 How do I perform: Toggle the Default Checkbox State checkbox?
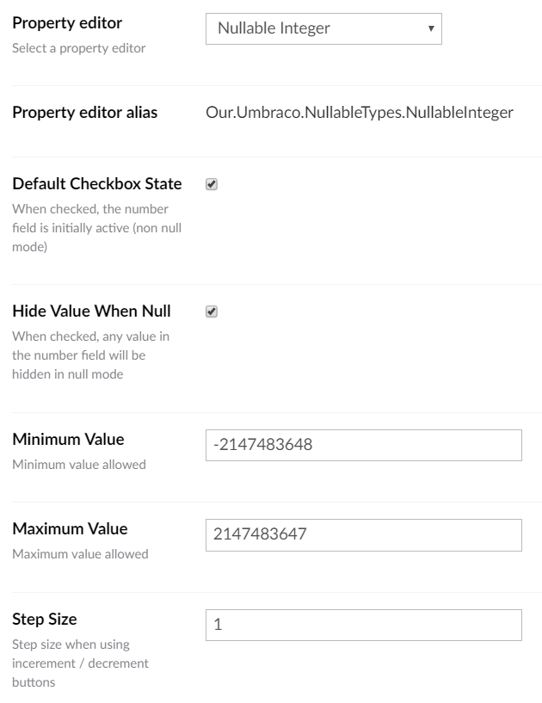[x=212, y=184]
